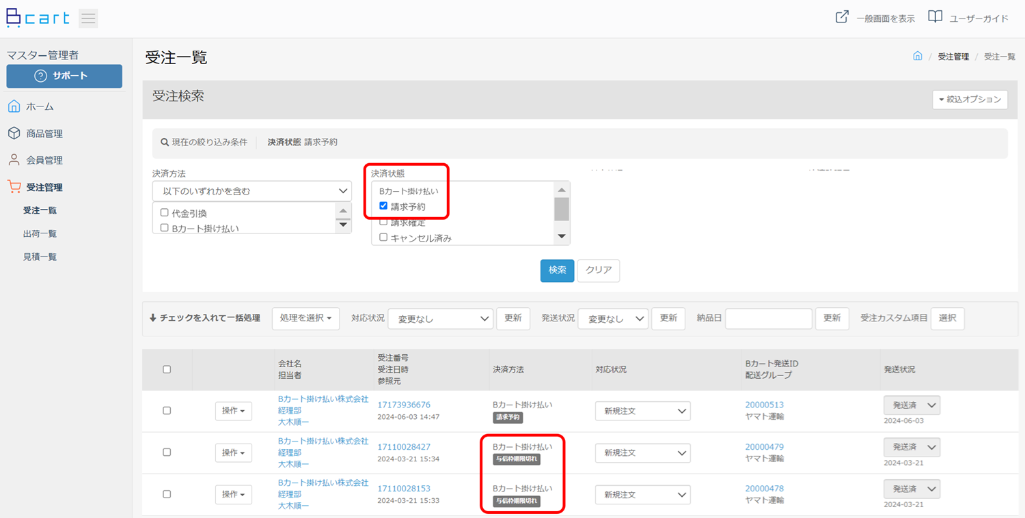The image size is (1025, 518).
Task: Click the 決済方法 list scroll-down arrow
Action: tap(343, 225)
